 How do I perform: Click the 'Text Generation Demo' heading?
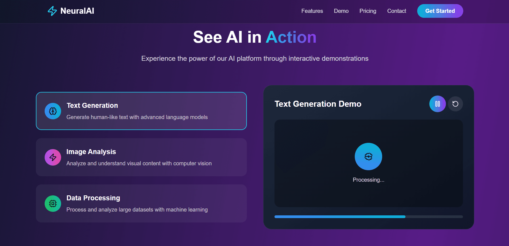318,104
